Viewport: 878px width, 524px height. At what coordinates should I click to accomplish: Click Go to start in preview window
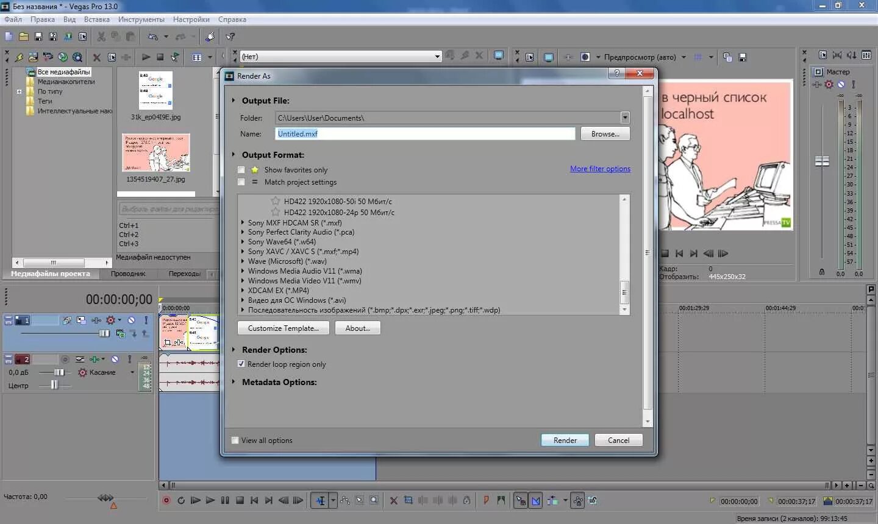(679, 253)
